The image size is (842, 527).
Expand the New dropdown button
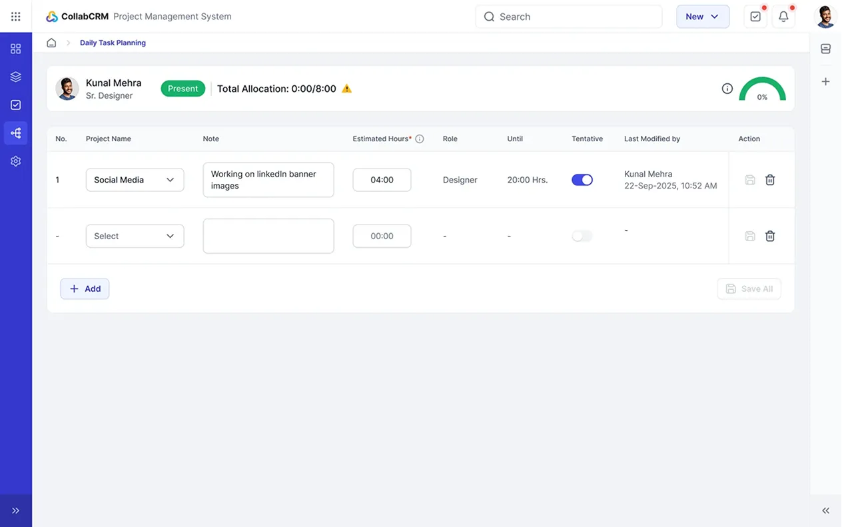[702, 17]
